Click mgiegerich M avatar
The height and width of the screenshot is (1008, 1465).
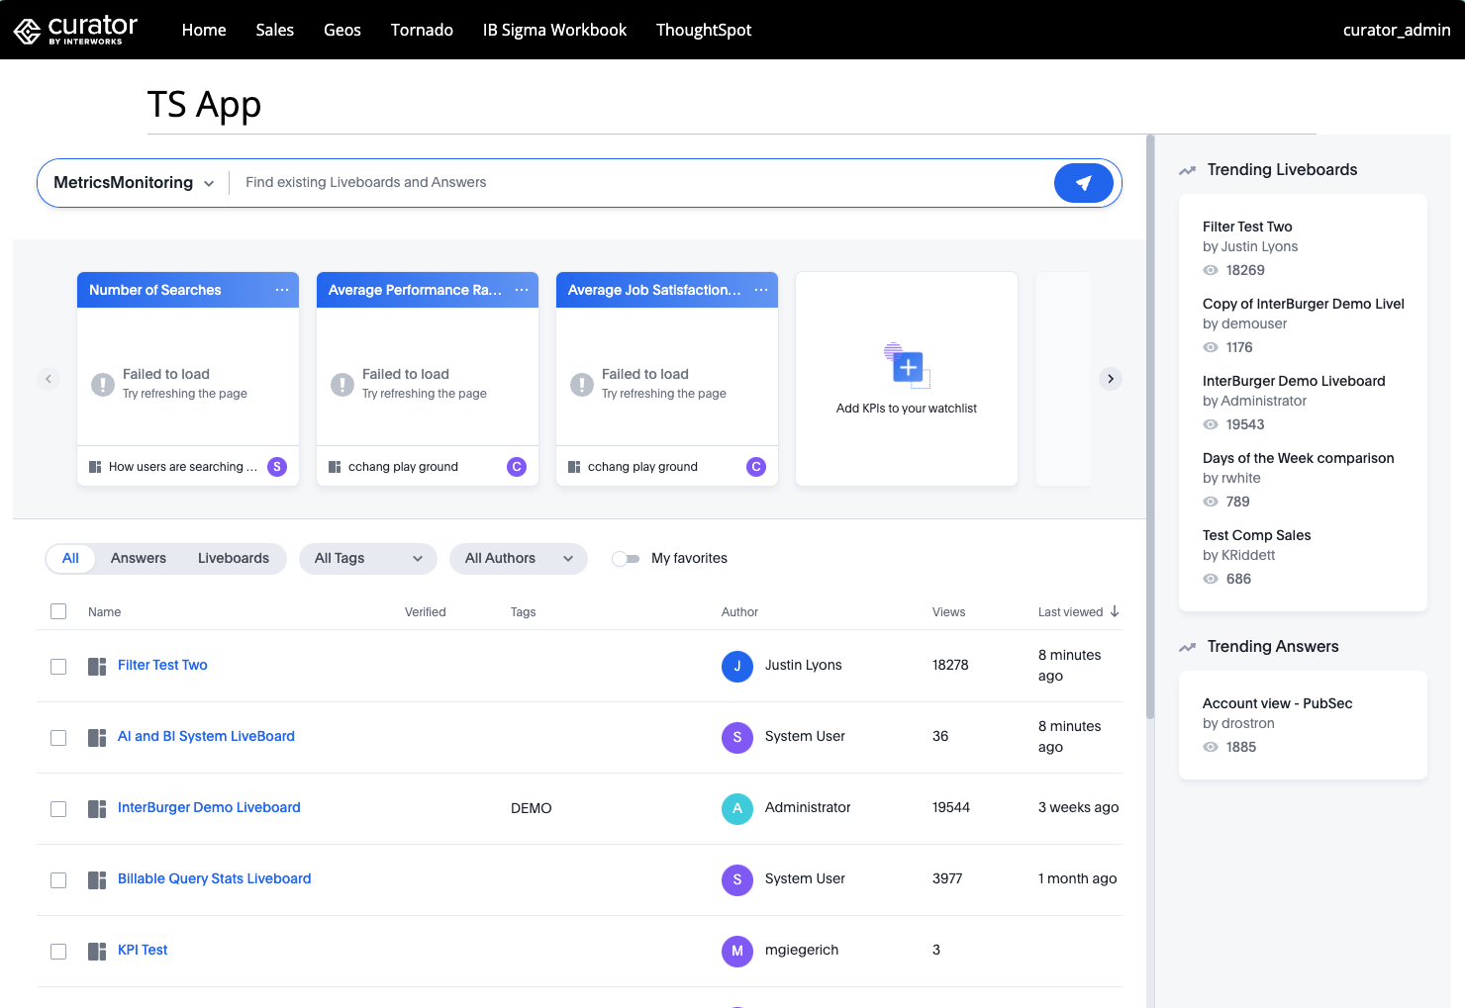(737, 952)
